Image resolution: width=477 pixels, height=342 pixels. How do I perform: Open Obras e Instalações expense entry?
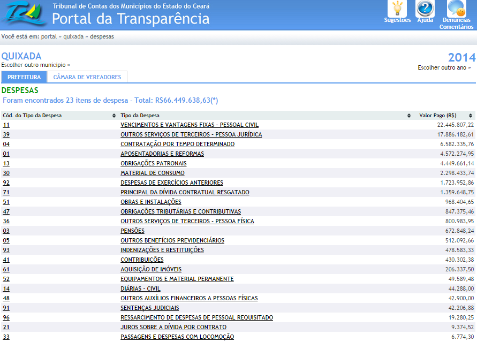[151, 202]
